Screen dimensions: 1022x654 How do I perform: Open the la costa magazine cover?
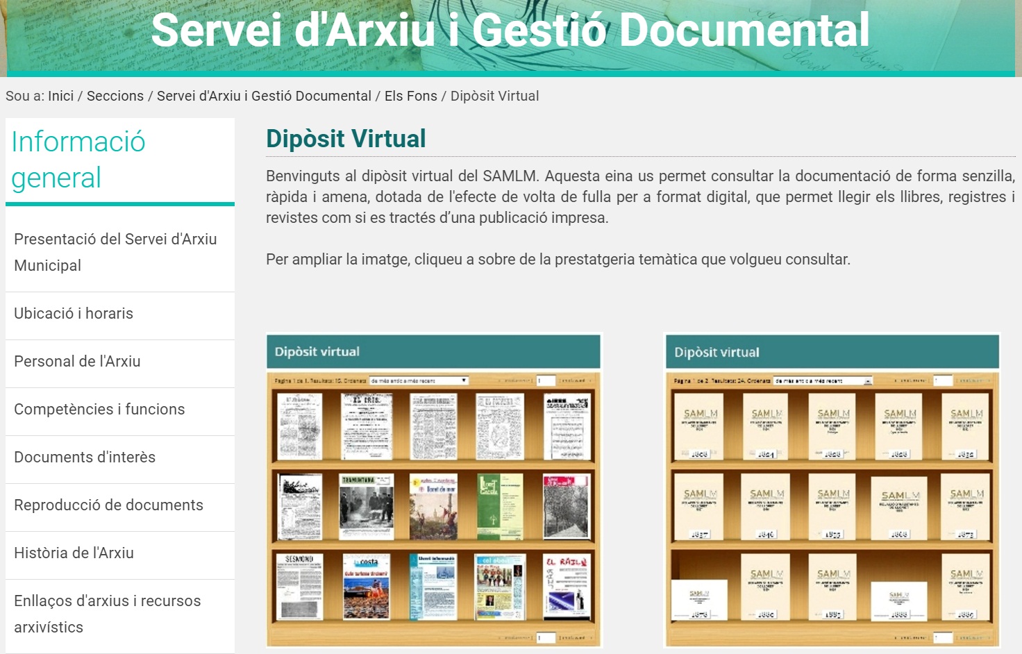pos(366,587)
